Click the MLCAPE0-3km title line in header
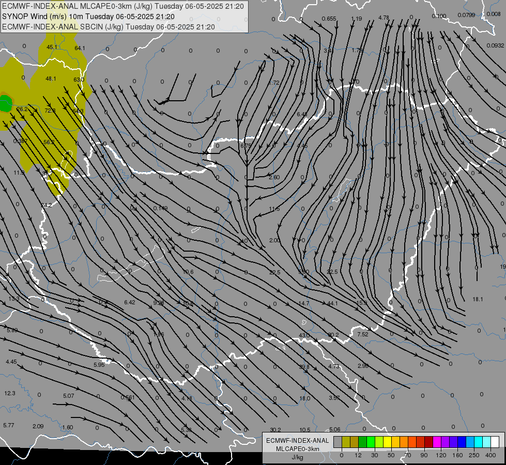 [123, 6]
